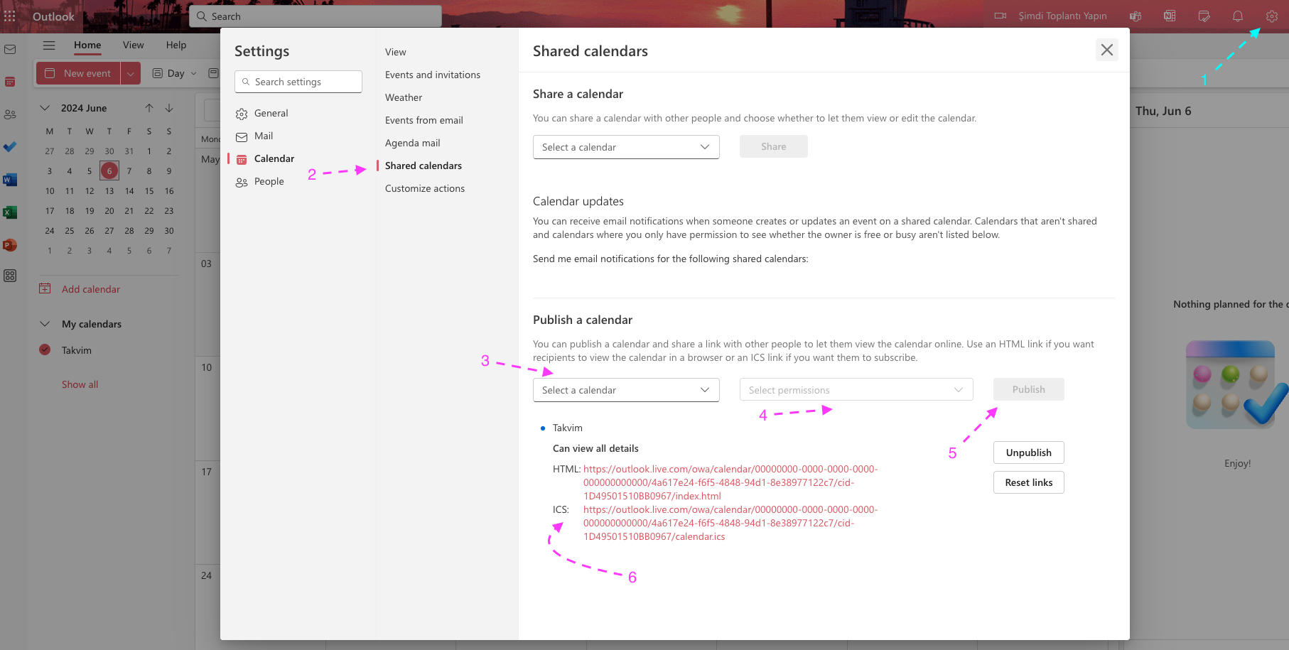Launch Word from left rail
Viewport: 1289px width, 650px height.
(10, 180)
